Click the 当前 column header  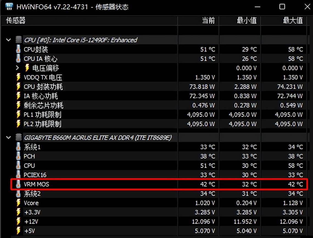coord(198,21)
